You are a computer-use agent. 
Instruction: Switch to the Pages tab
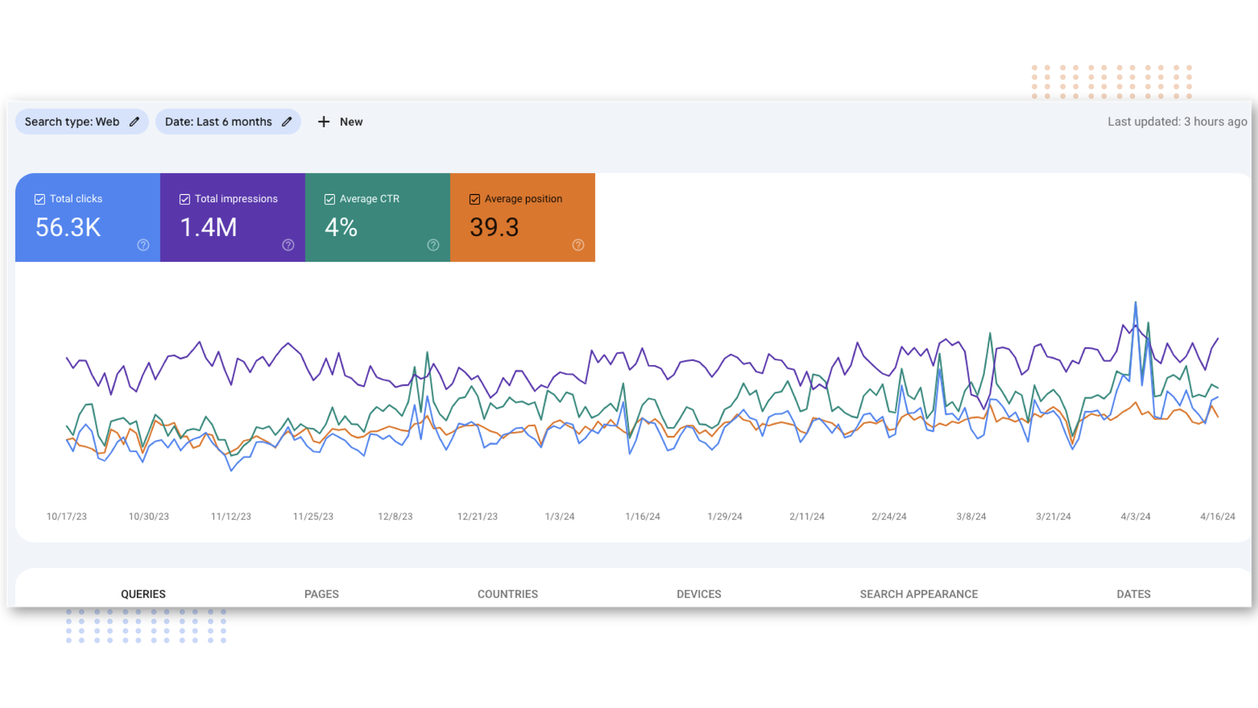322,594
